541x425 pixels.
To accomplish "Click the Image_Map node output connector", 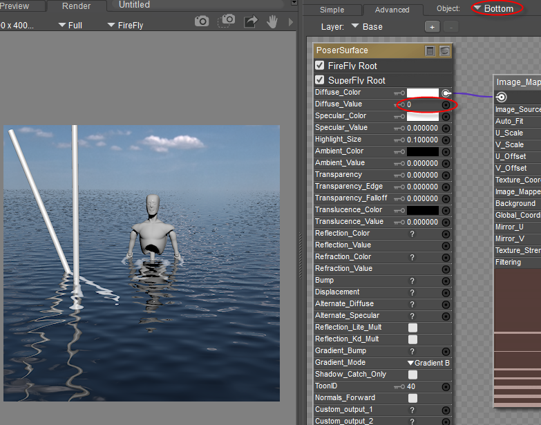I will (x=502, y=97).
